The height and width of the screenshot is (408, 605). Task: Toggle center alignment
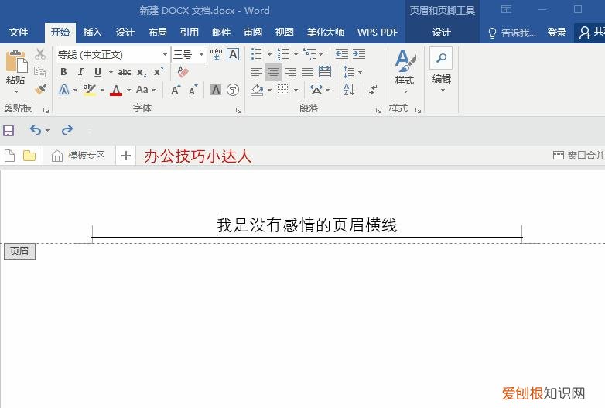tap(274, 72)
